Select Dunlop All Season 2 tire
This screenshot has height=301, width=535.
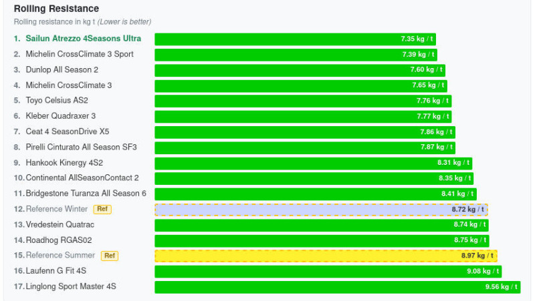[x=62, y=69]
